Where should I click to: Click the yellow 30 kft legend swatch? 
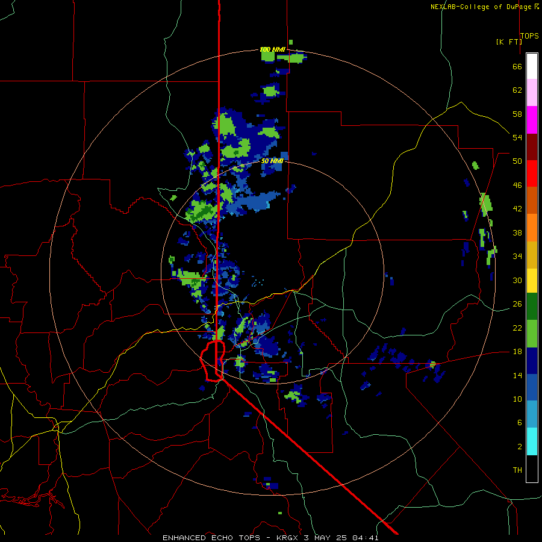(532, 281)
